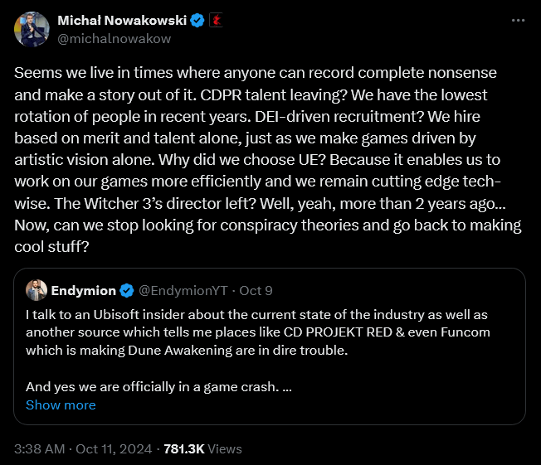Click the Oct 11, 2024 post date
This screenshot has width=541, height=465.
(x=114, y=448)
